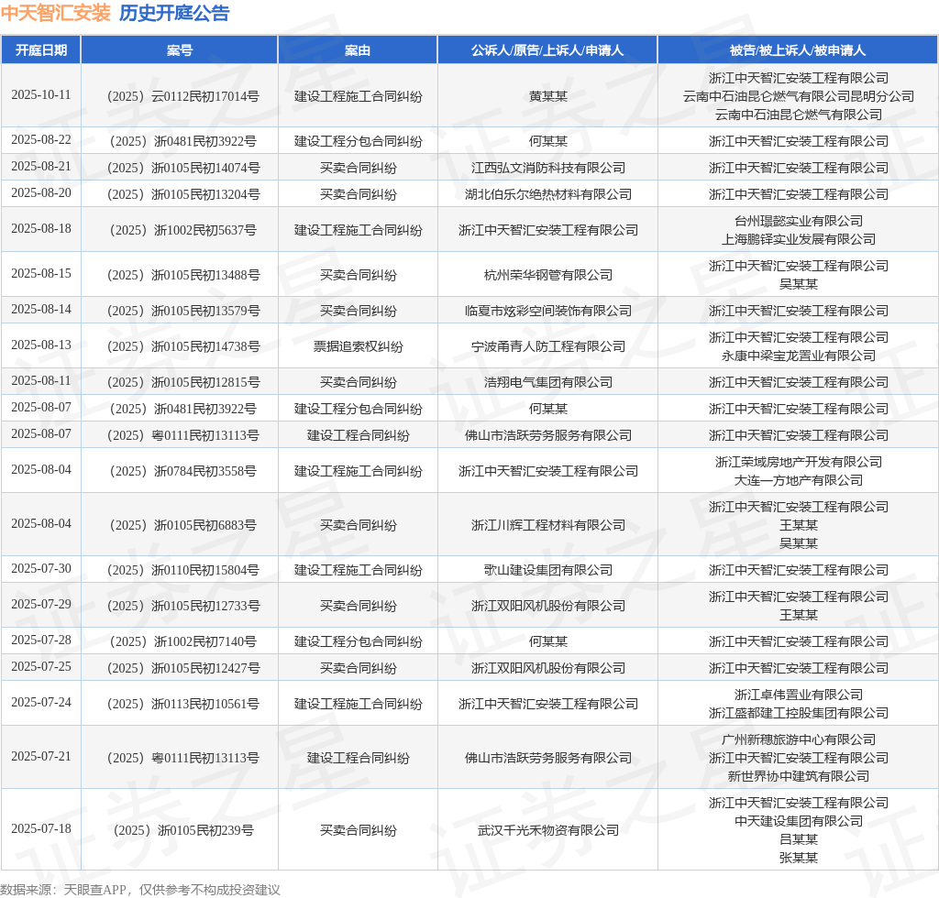Click the 案由 column header
The height and width of the screenshot is (898, 939).
point(358,50)
